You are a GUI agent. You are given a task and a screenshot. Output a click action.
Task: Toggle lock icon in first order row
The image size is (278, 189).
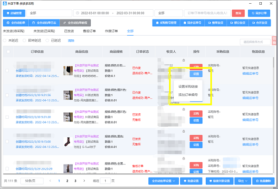click(183, 60)
